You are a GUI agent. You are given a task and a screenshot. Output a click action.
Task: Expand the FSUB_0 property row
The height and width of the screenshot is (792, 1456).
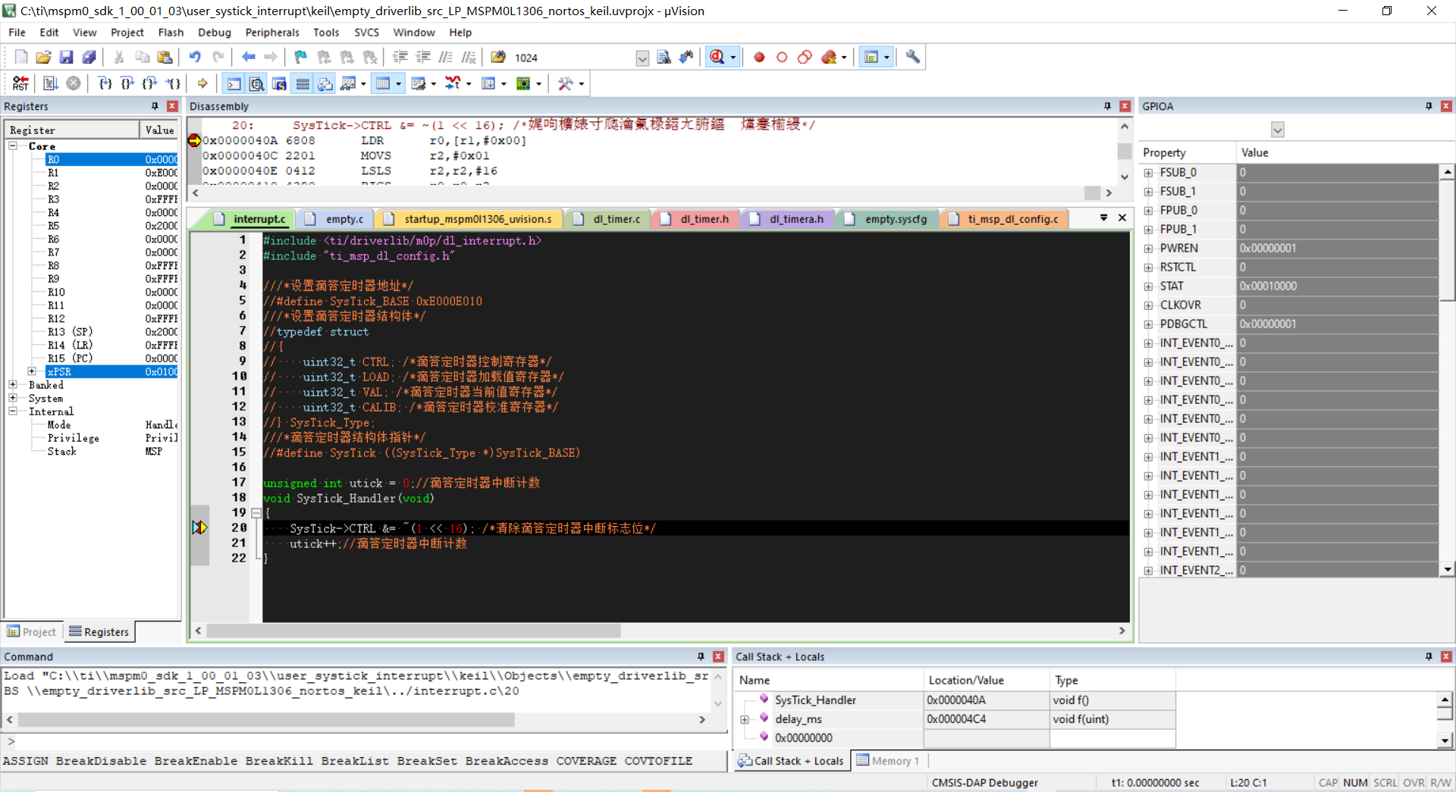[x=1149, y=173]
